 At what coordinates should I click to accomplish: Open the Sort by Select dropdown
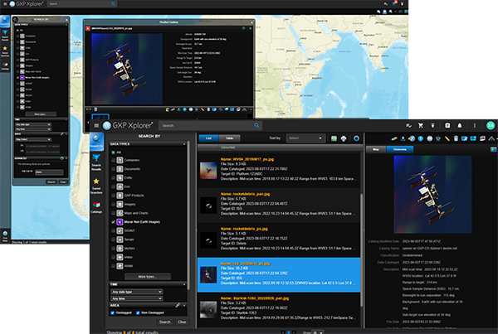click(x=304, y=138)
